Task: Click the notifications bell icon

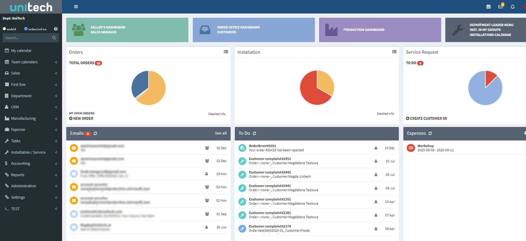Action: [512, 7]
